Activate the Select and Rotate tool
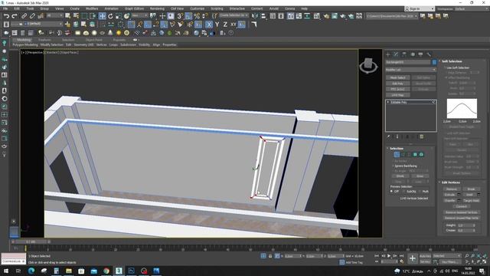The width and height of the screenshot is (490, 276). click(x=110, y=16)
